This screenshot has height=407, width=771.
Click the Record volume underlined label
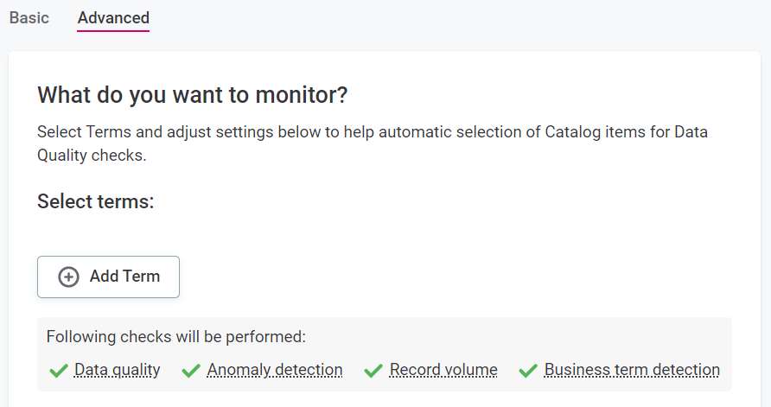[443, 370]
